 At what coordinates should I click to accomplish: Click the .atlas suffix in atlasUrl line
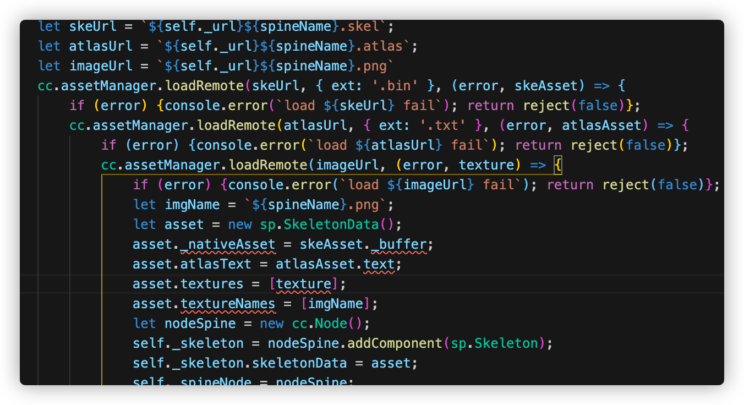tap(387, 46)
